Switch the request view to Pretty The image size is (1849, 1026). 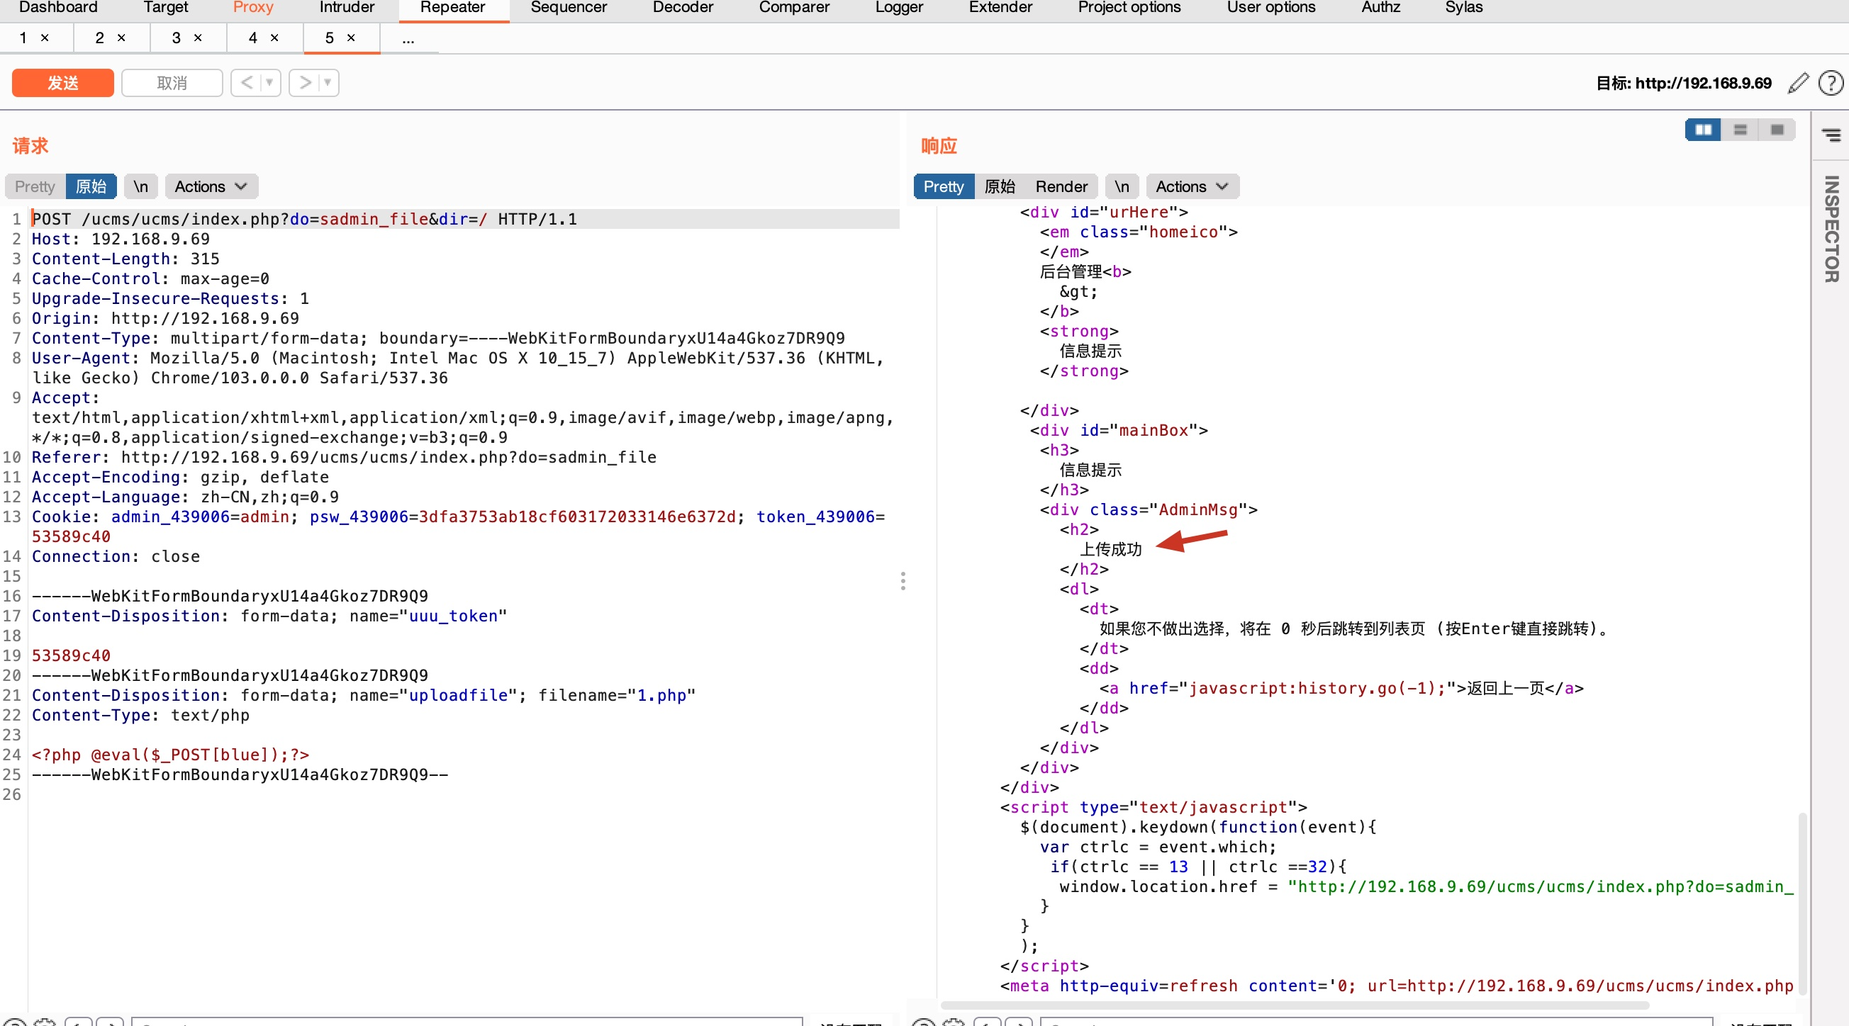pyautogui.click(x=35, y=186)
